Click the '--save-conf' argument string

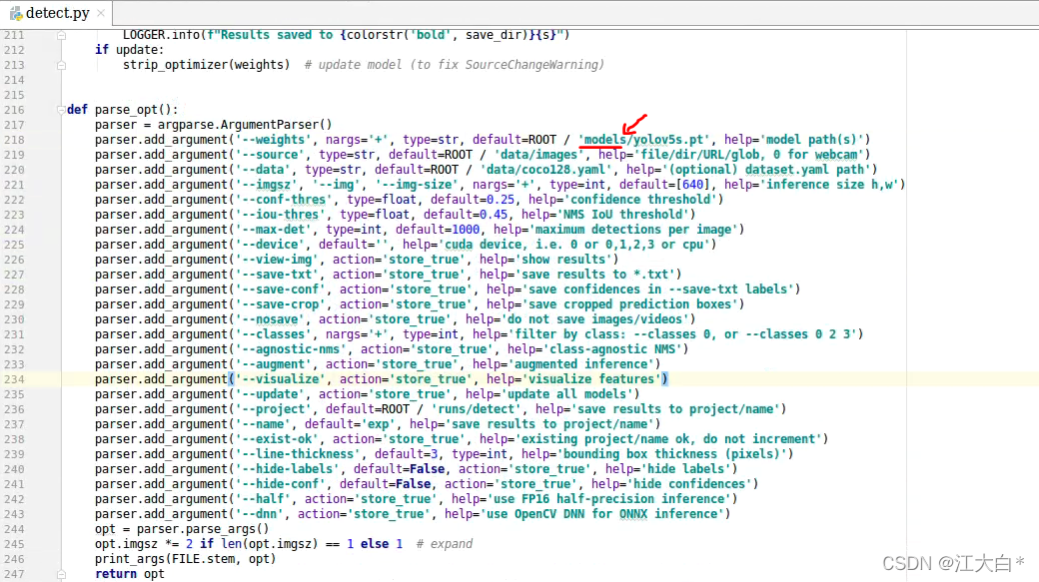point(281,290)
